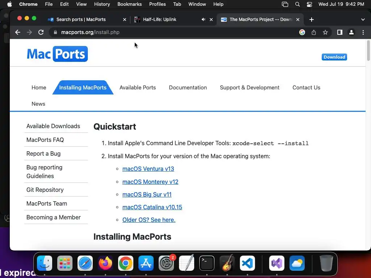Open News nav item

pos(38,104)
